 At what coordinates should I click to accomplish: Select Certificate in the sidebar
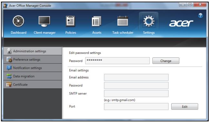coord(33,85)
